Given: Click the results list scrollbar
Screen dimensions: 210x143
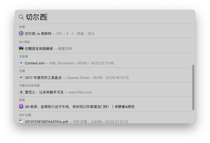Looking at the screenshot, I should 193,87.
